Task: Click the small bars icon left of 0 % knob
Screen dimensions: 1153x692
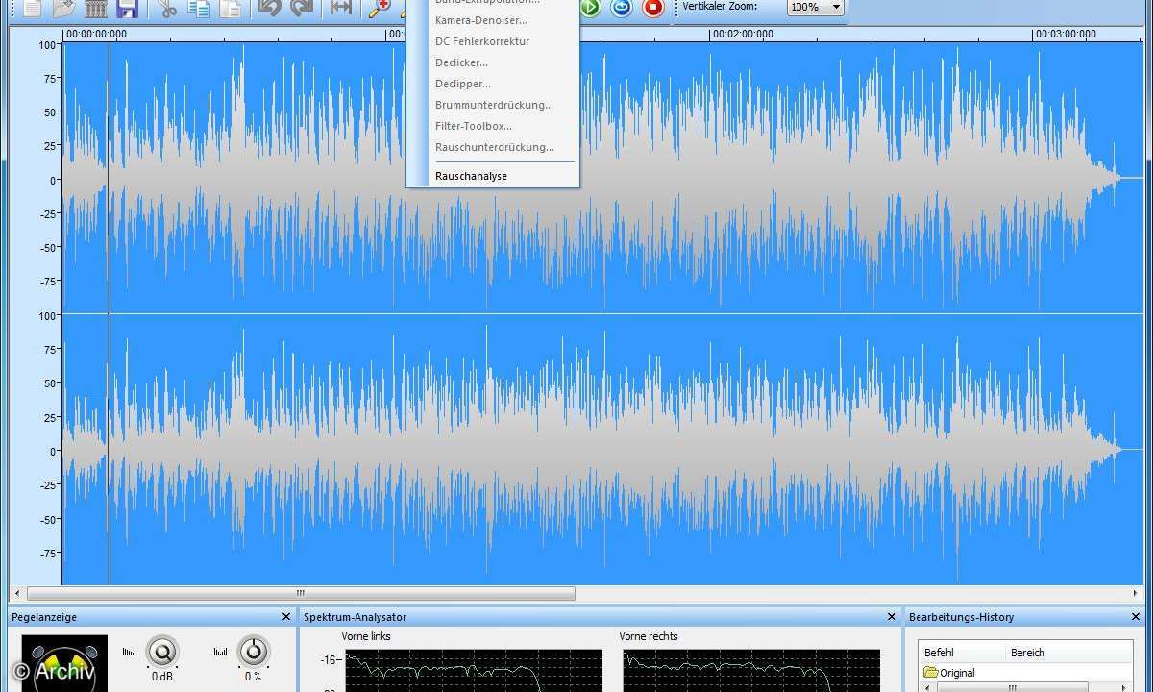Action: [x=220, y=652]
